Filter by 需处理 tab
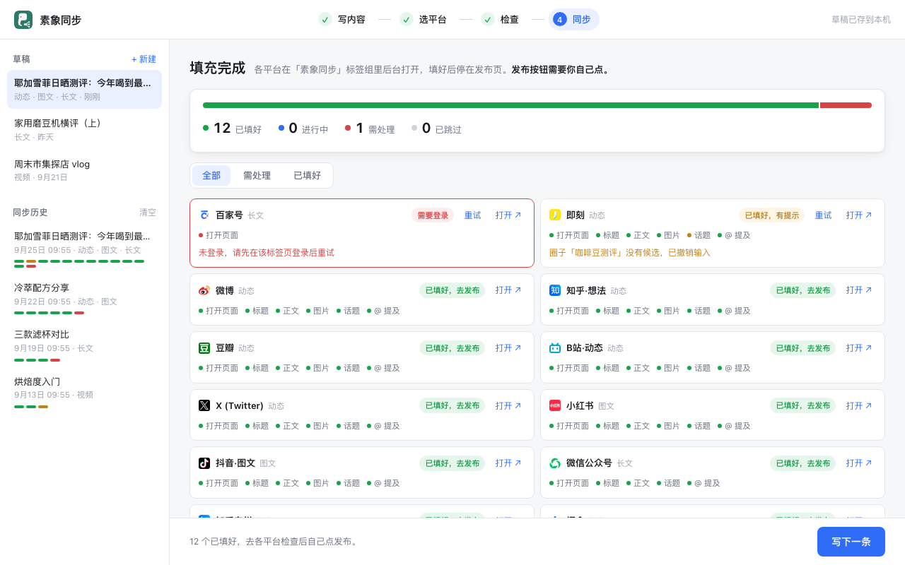Image resolution: width=905 pixels, height=565 pixels. pos(257,175)
